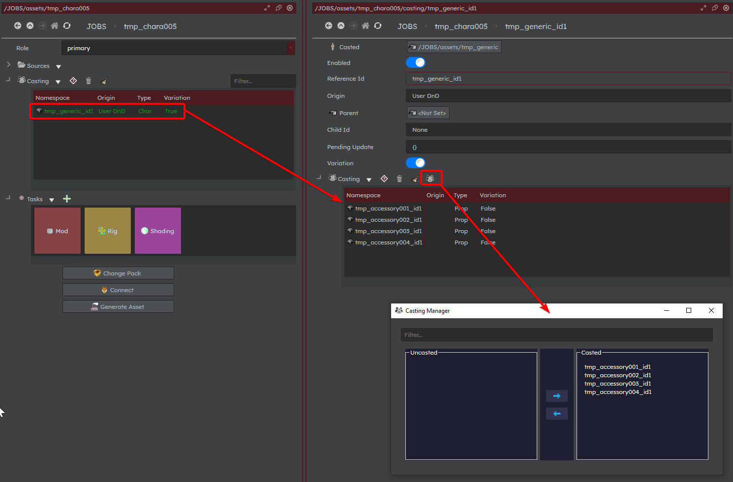733x482 pixels.
Task: Select tmp_accessory001_id1 row in Casting table
Action: coord(536,209)
